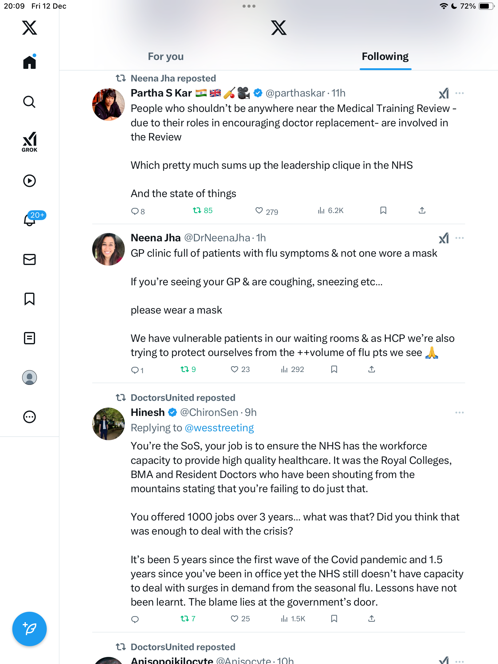The image size is (498, 664).
Task: Open more options on Neena Jha's post
Action: point(460,238)
